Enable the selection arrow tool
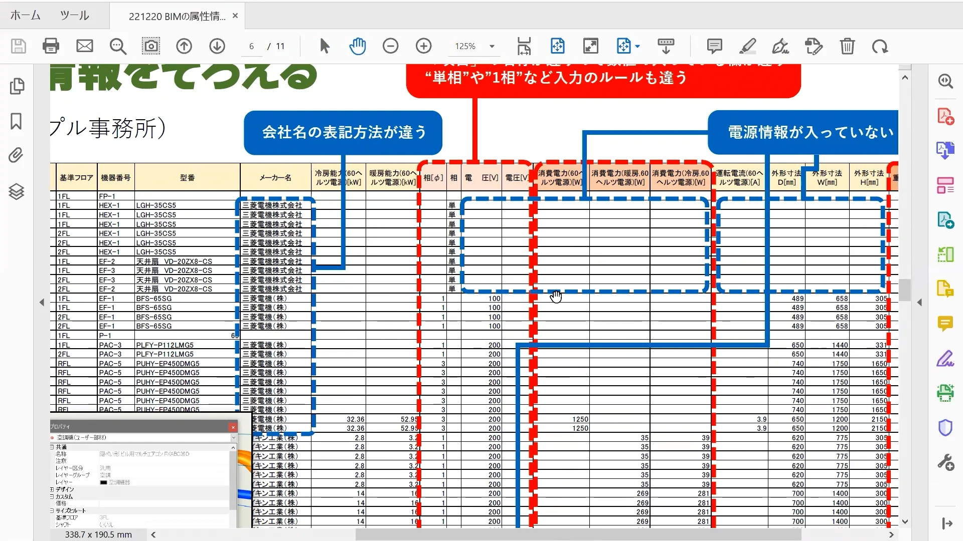Screen dimensions: 963x541 324,46
